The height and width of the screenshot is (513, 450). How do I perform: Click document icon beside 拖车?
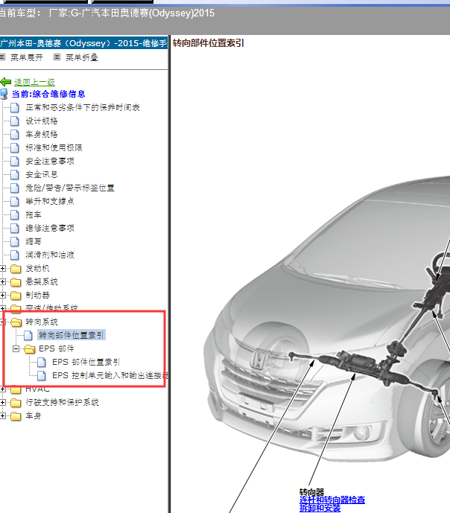pyautogui.click(x=14, y=214)
